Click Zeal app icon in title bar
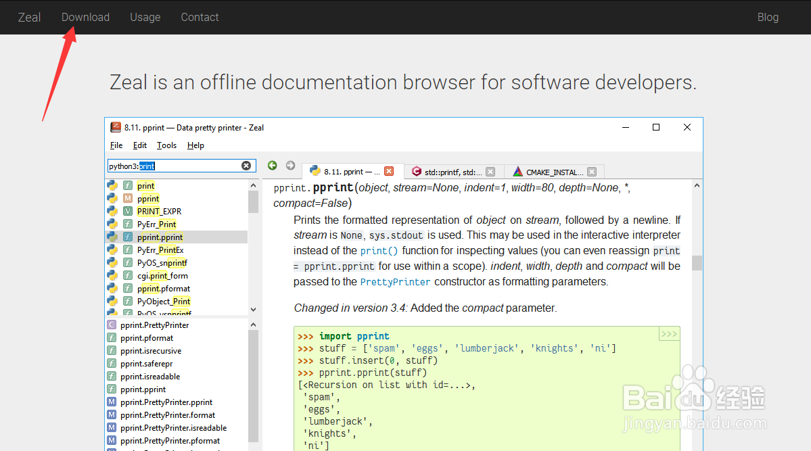The height and width of the screenshot is (451, 811). click(116, 127)
